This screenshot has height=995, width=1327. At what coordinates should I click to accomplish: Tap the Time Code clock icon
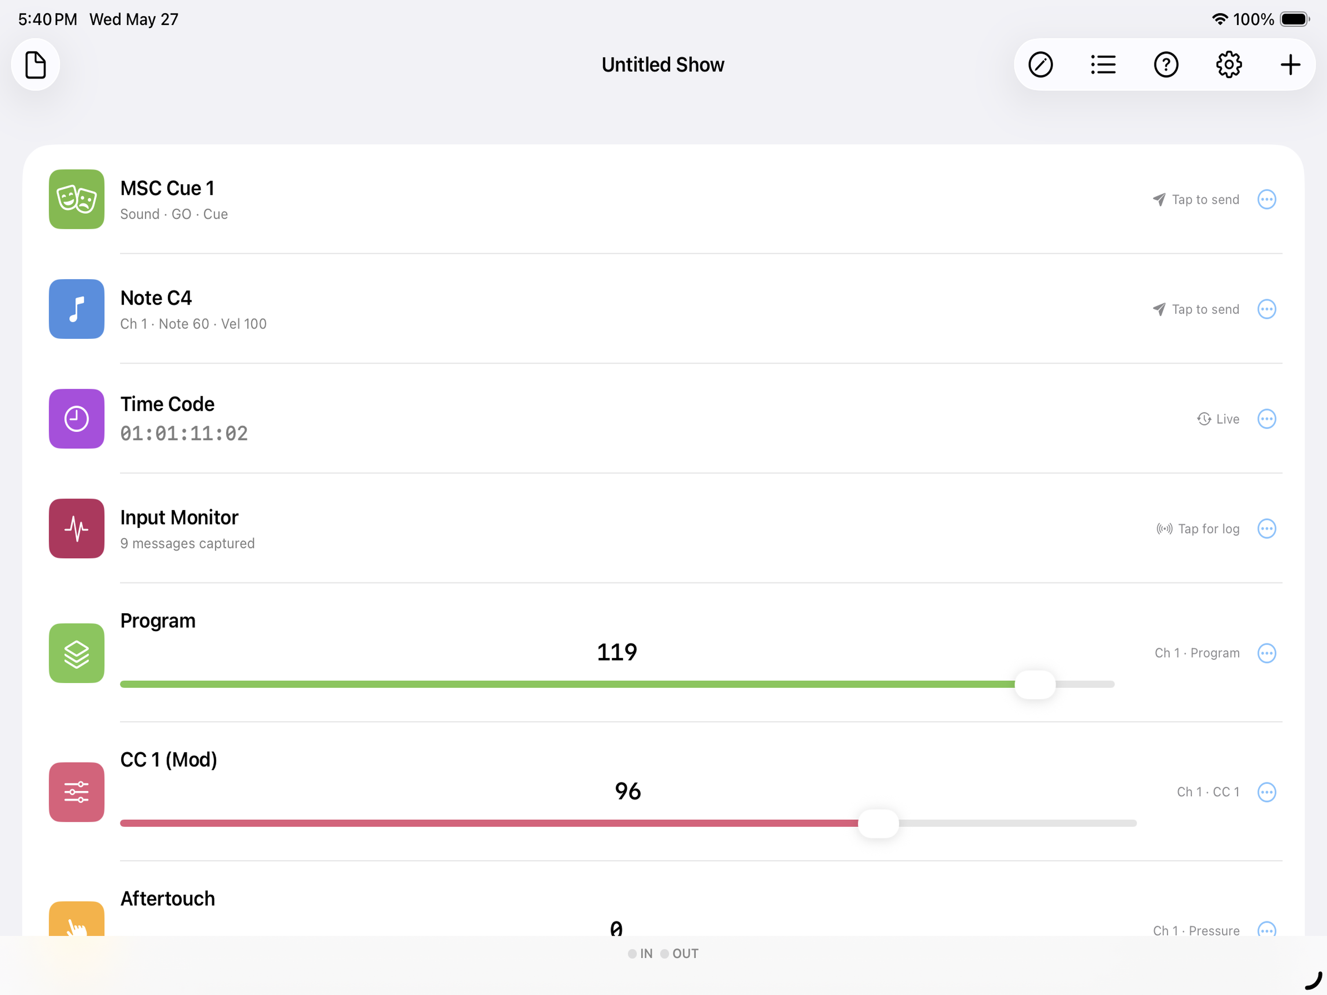[76, 418]
